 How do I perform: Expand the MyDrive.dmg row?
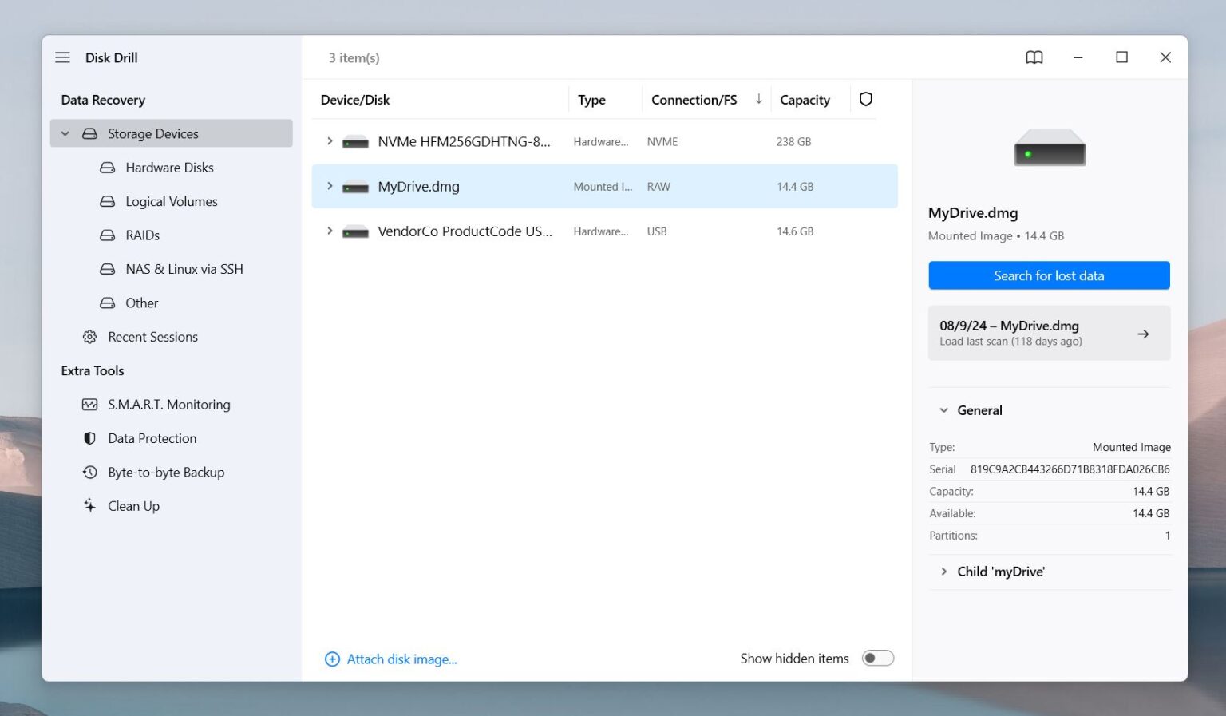pos(330,186)
